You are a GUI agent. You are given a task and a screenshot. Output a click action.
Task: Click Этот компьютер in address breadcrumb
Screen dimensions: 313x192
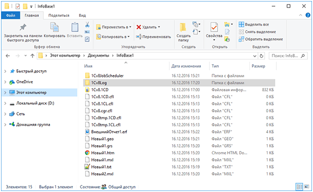point(65,56)
